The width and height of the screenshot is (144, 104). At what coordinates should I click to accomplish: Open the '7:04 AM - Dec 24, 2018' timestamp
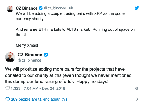click(x=44, y=88)
